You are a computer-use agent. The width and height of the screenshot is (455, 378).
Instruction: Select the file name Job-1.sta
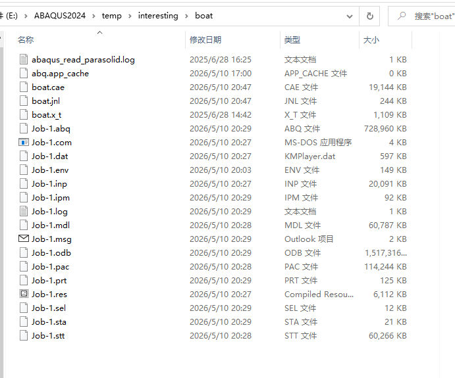point(49,322)
